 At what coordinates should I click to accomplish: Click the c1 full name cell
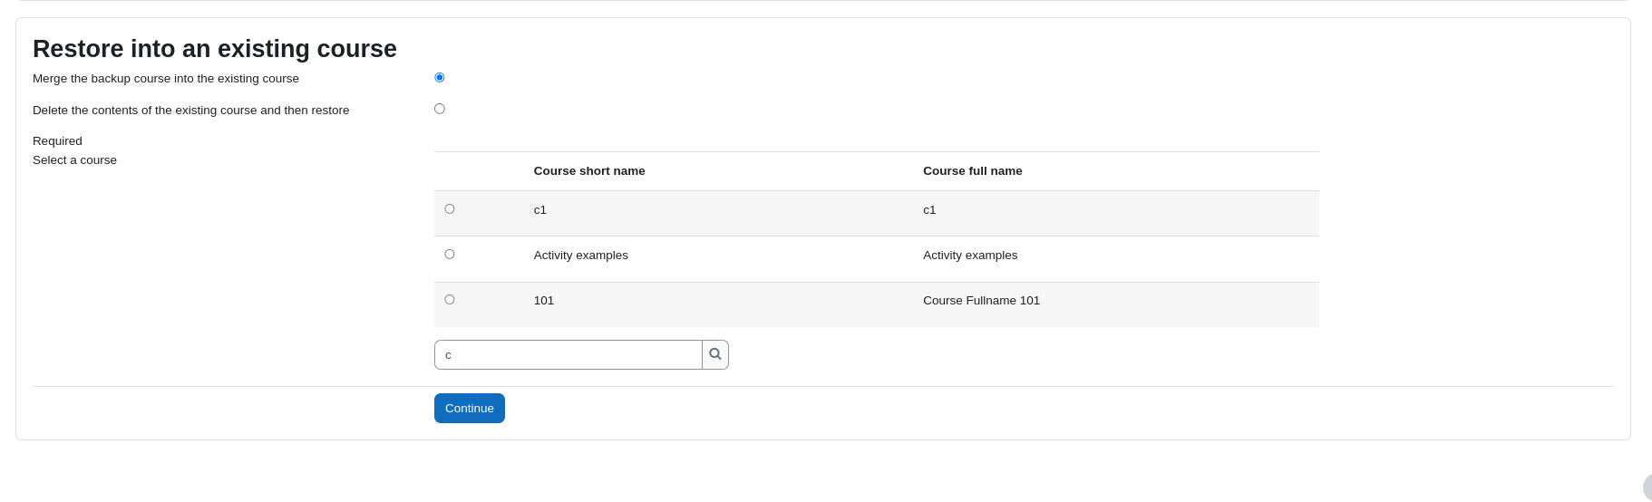929,209
